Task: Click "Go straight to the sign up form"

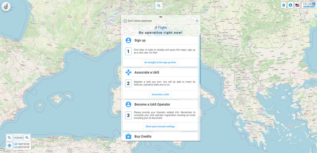Action: point(160,62)
